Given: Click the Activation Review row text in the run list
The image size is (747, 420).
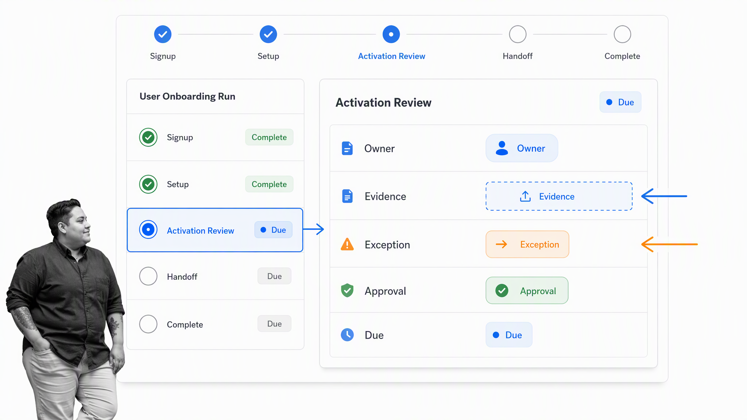Looking at the screenshot, I should coord(200,230).
